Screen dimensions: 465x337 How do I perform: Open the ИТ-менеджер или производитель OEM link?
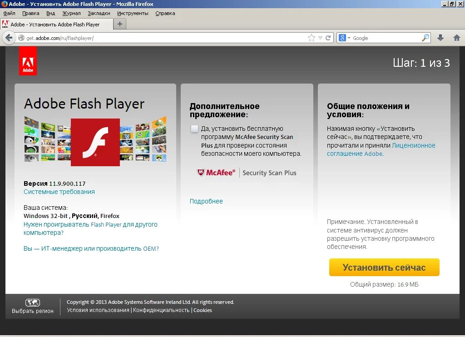point(91,248)
